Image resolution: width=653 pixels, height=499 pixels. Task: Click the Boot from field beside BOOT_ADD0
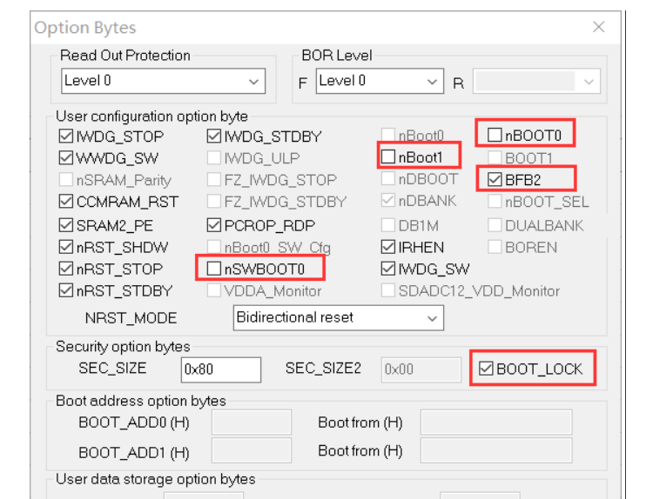496,422
